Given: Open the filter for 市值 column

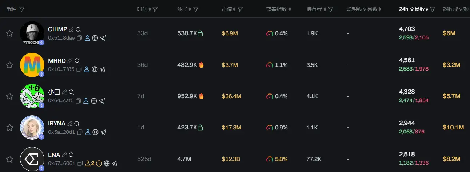Looking at the screenshot, I should tap(240, 9).
